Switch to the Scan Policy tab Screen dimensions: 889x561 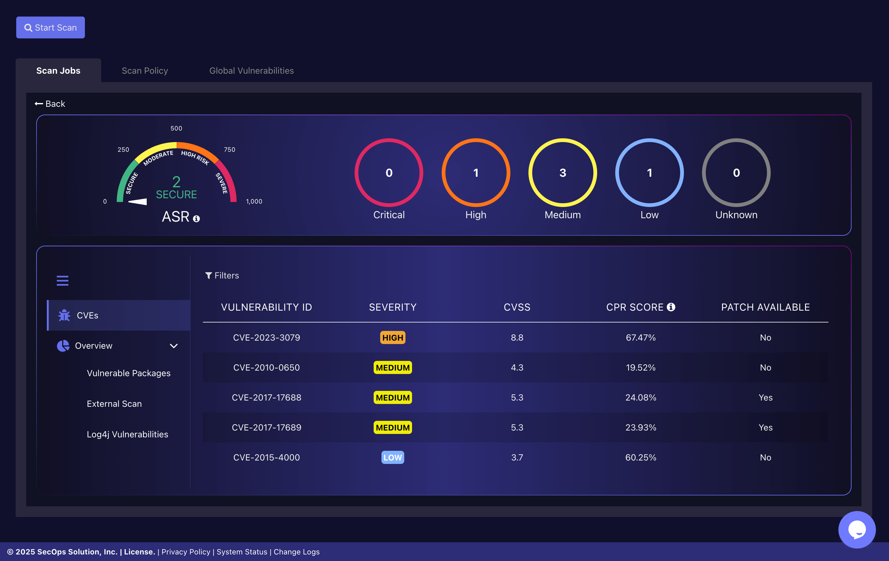145,71
